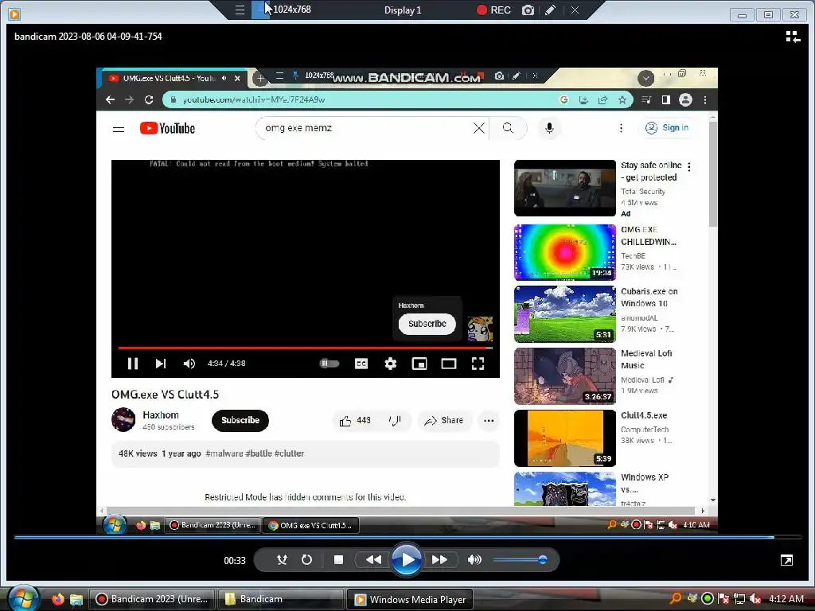Click the Chrome address bar URL
The width and height of the screenshot is (815, 611).
[254, 99]
